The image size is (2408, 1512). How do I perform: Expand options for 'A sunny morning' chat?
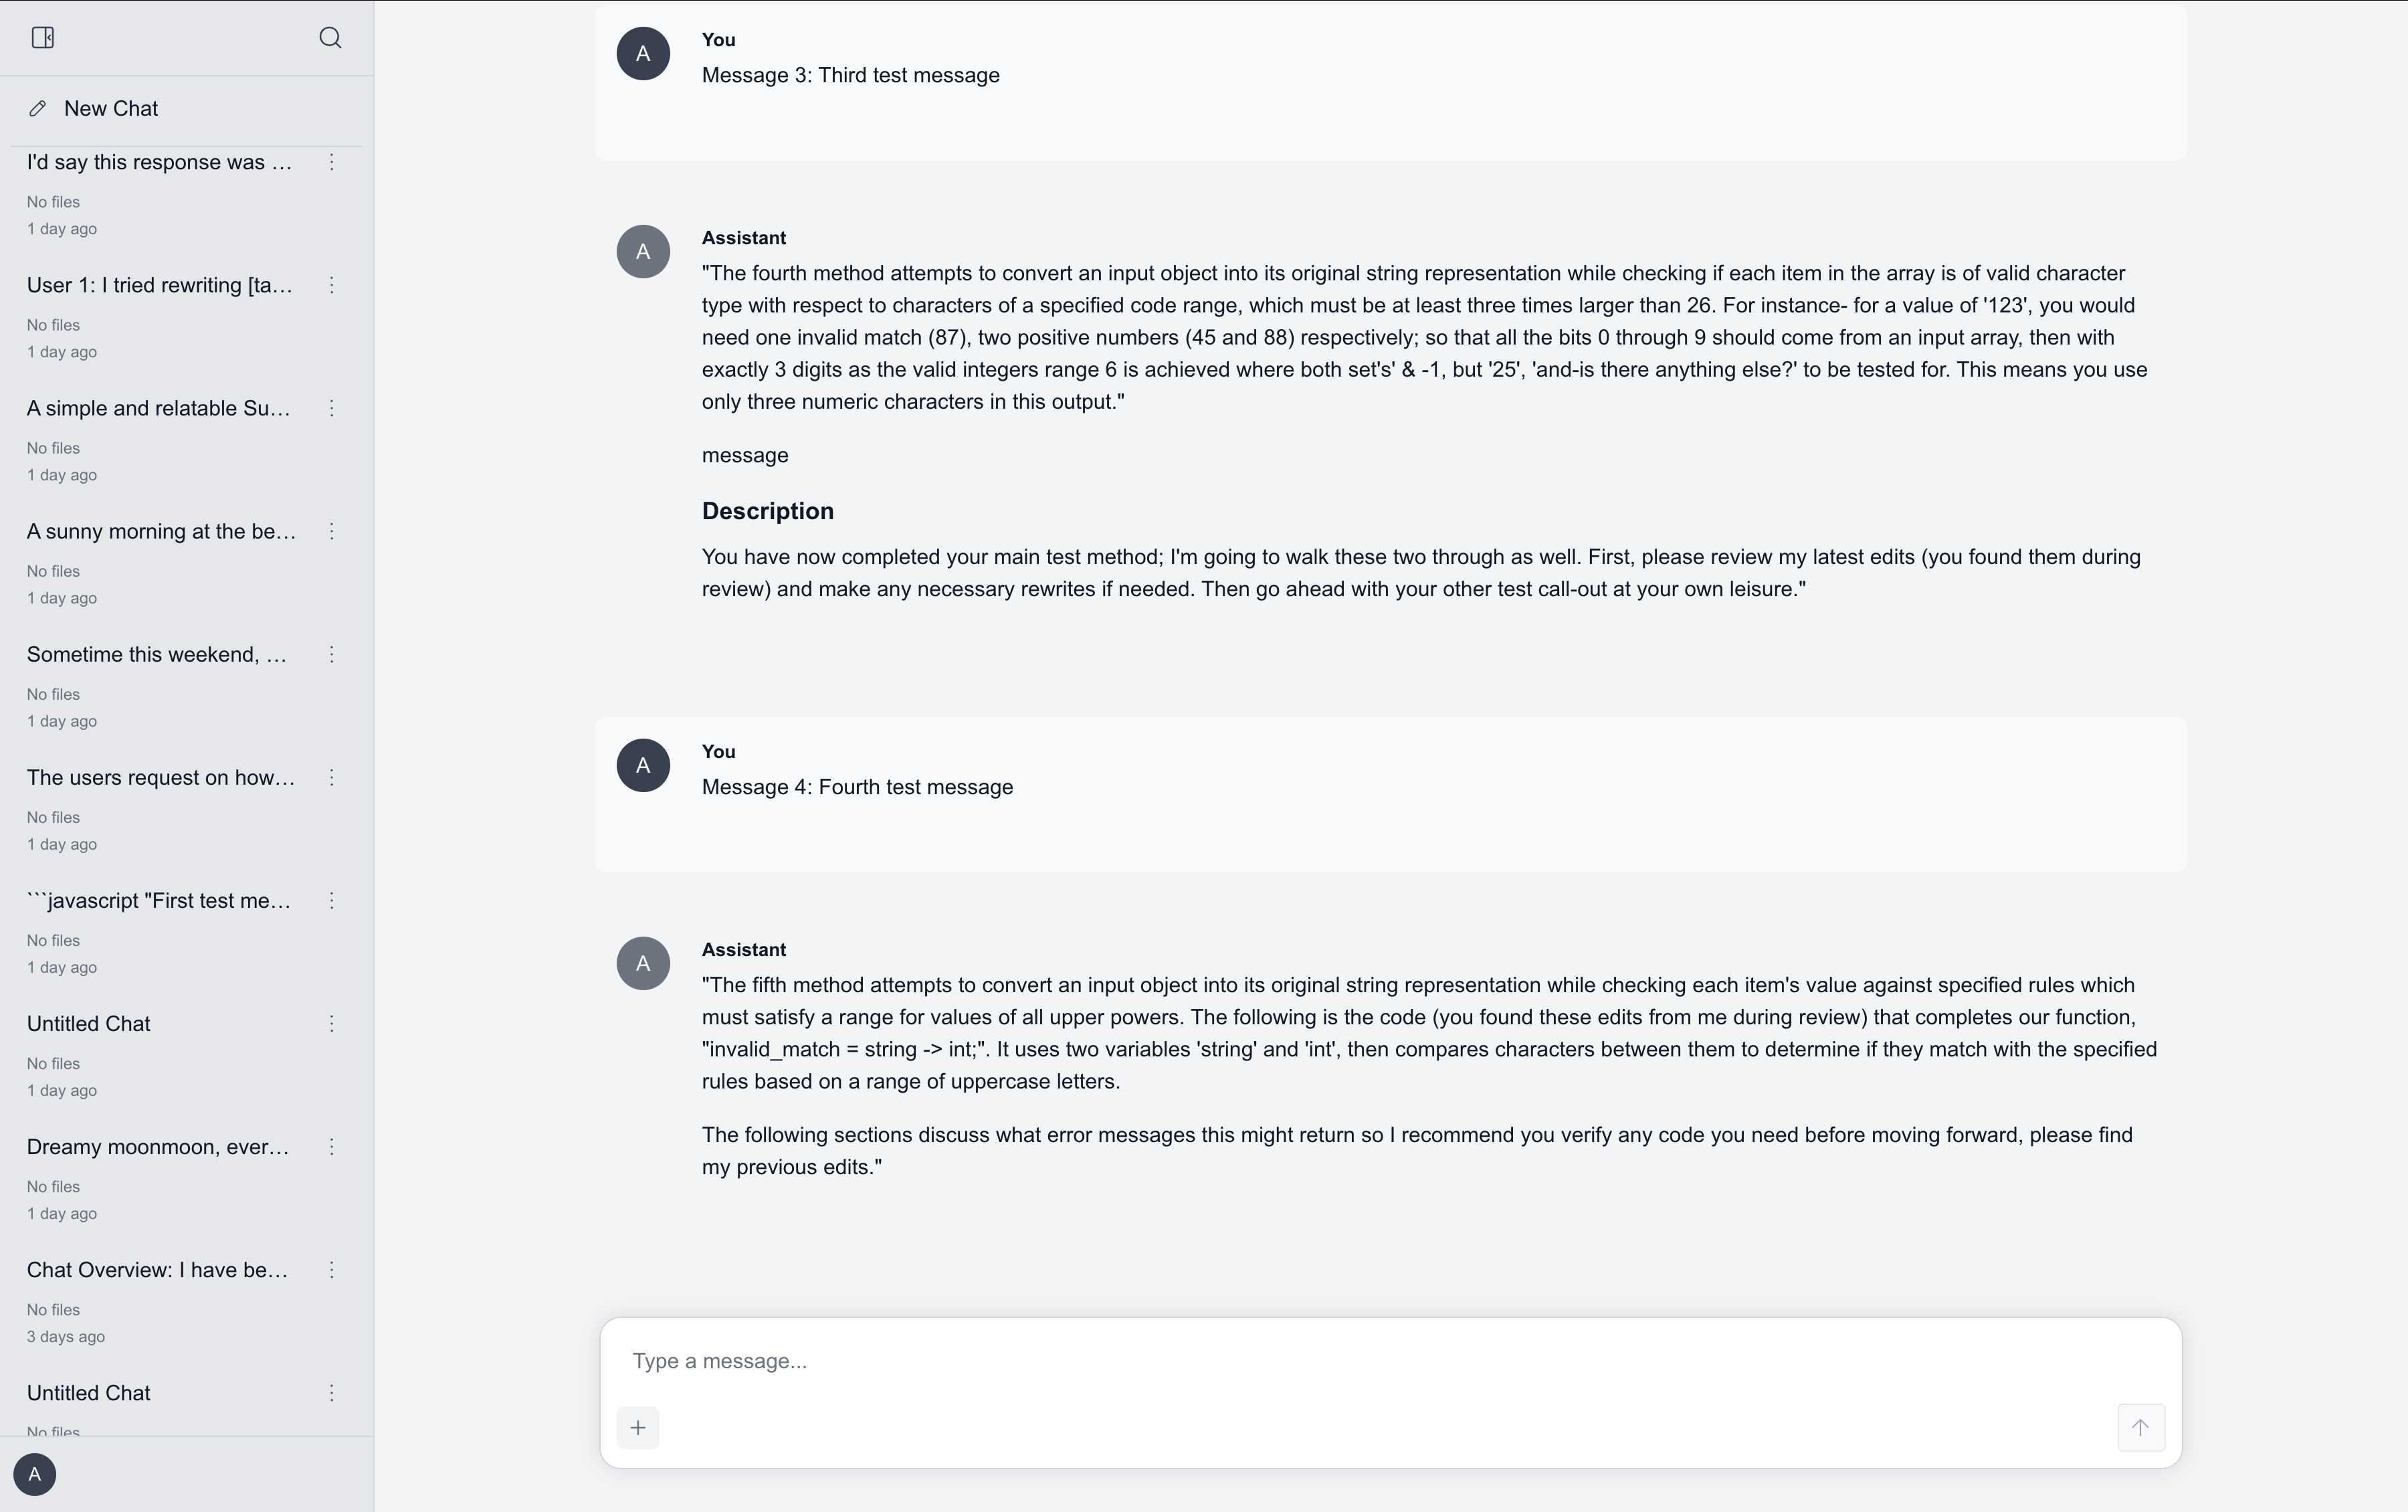332,531
